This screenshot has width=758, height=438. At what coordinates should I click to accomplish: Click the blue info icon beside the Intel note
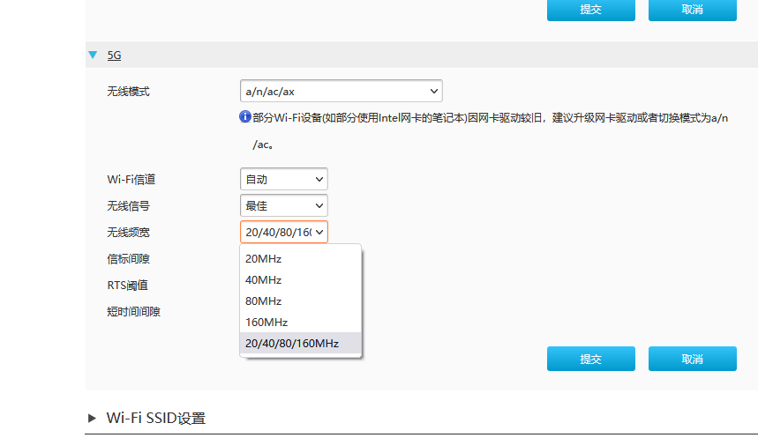[245, 117]
